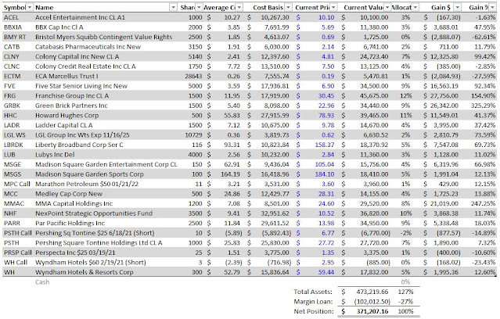Image resolution: width=500 pixels, height=319 pixels.
Task: Select the MMAC current value 29,520.00
Action: (374, 204)
